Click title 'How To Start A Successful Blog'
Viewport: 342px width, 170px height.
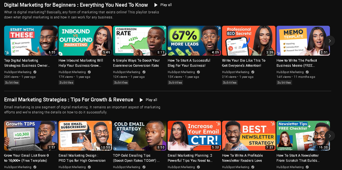point(189,63)
